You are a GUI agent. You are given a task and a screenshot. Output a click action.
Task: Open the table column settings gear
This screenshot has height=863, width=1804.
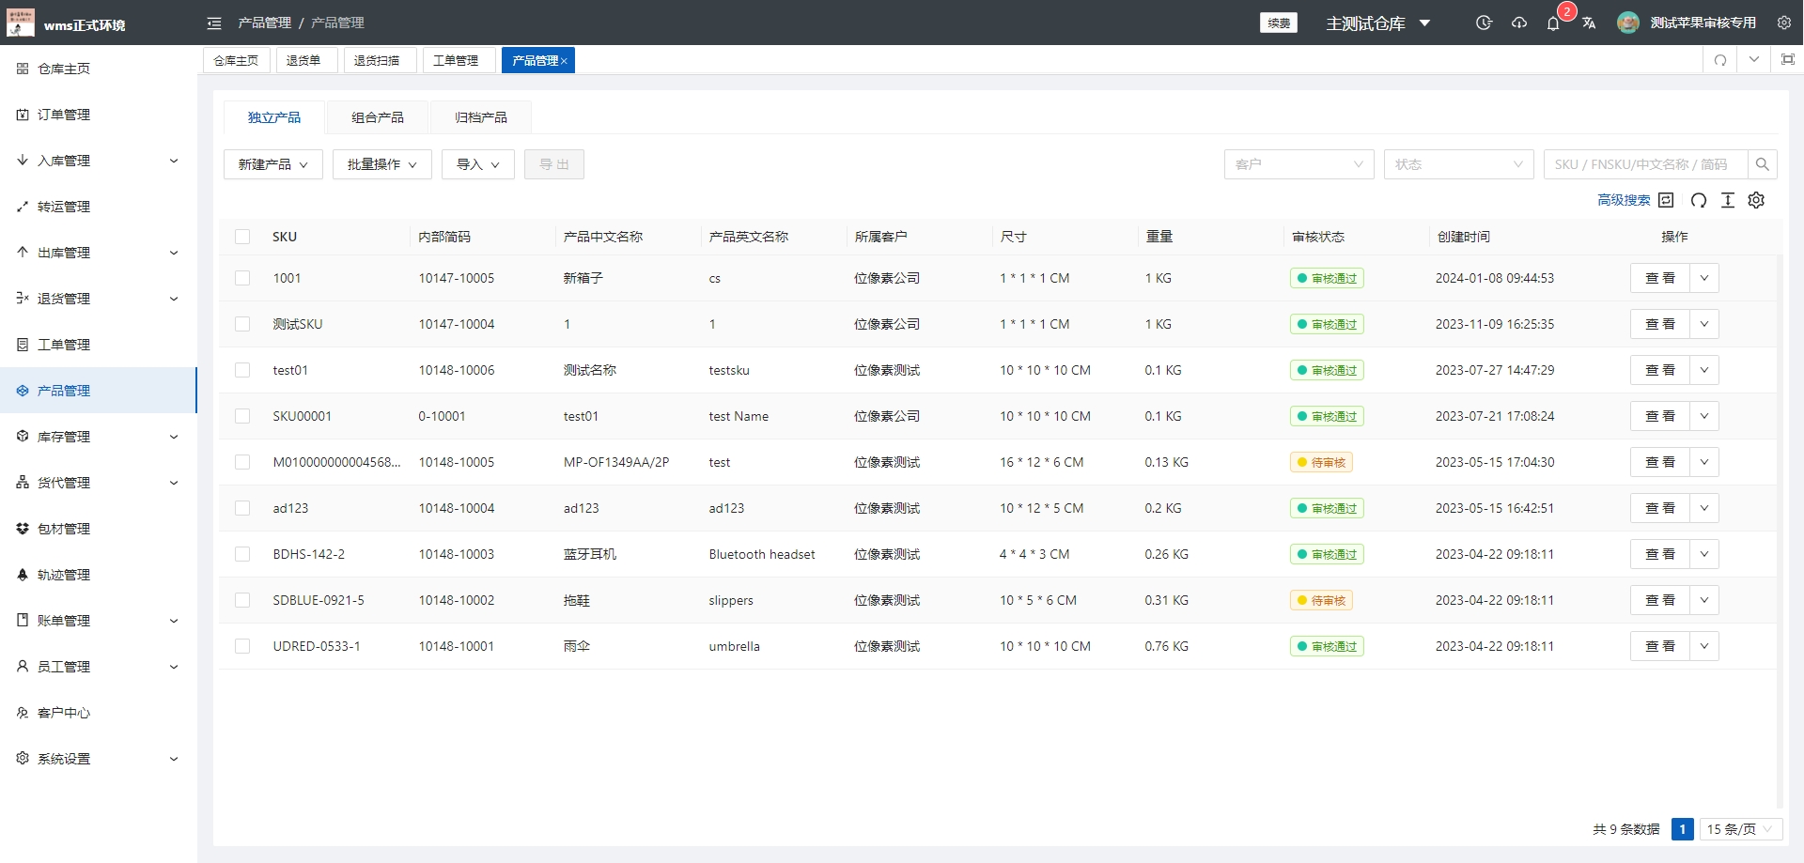[1757, 200]
